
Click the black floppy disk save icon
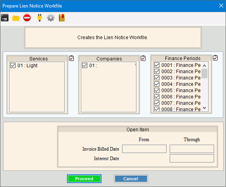click(5, 18)
